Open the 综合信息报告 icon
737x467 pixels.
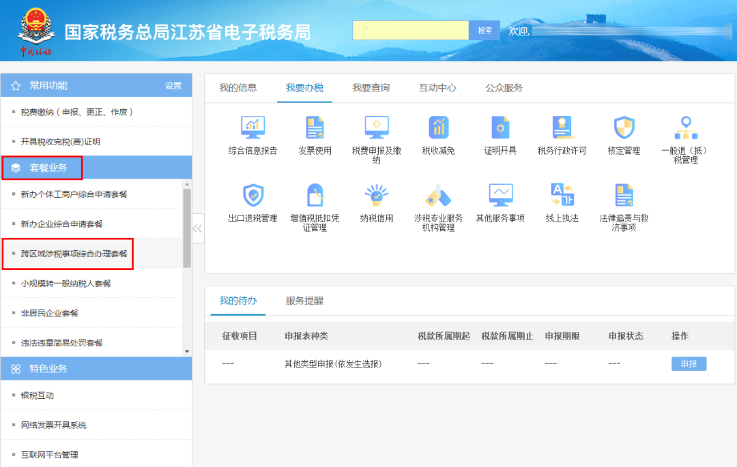pyautogui.click(x=253, y=127)
